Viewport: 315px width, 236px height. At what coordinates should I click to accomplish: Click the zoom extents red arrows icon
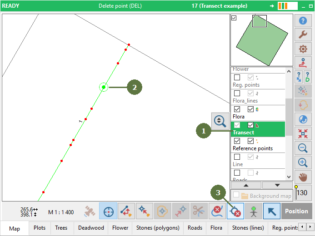pyautogui.click(x=303, y=133)
